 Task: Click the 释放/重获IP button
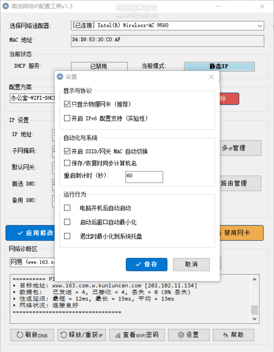click(x=82, y=335)
